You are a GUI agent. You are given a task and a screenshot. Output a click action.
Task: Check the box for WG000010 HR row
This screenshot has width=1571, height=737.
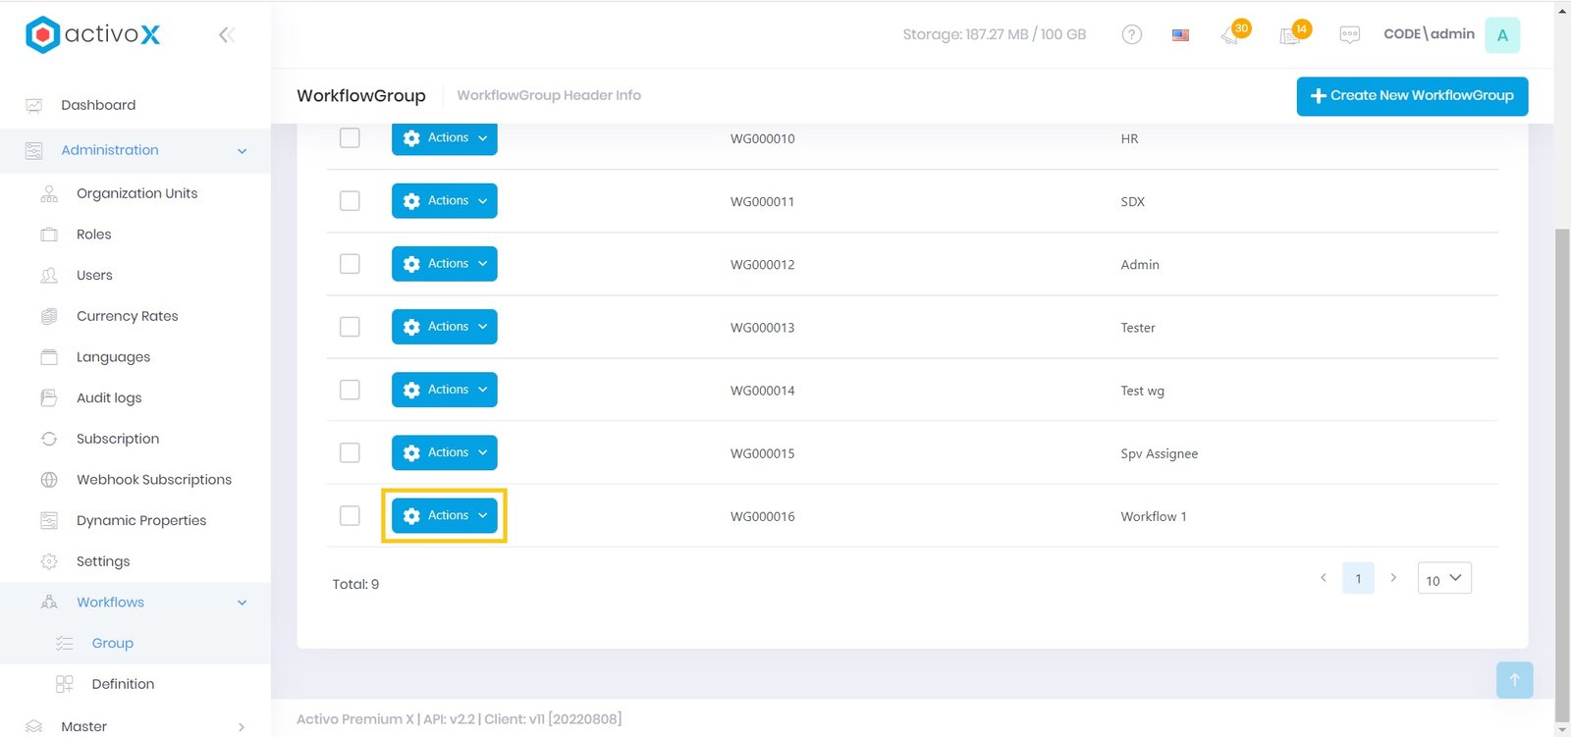(350, 138)
